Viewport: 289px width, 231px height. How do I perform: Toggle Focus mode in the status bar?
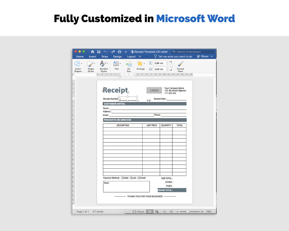click(139, 211)
